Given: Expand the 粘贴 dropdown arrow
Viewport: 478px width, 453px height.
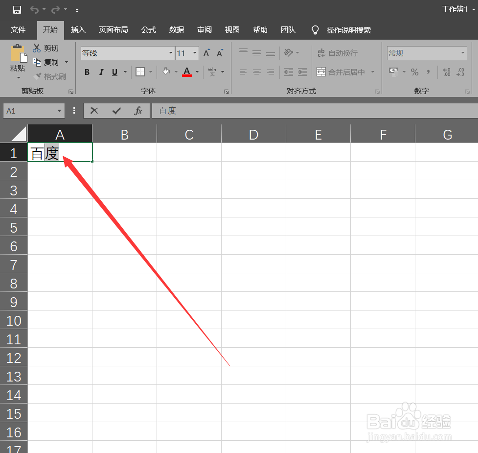Looking at the screenshot, I should (x=19, y=77).
